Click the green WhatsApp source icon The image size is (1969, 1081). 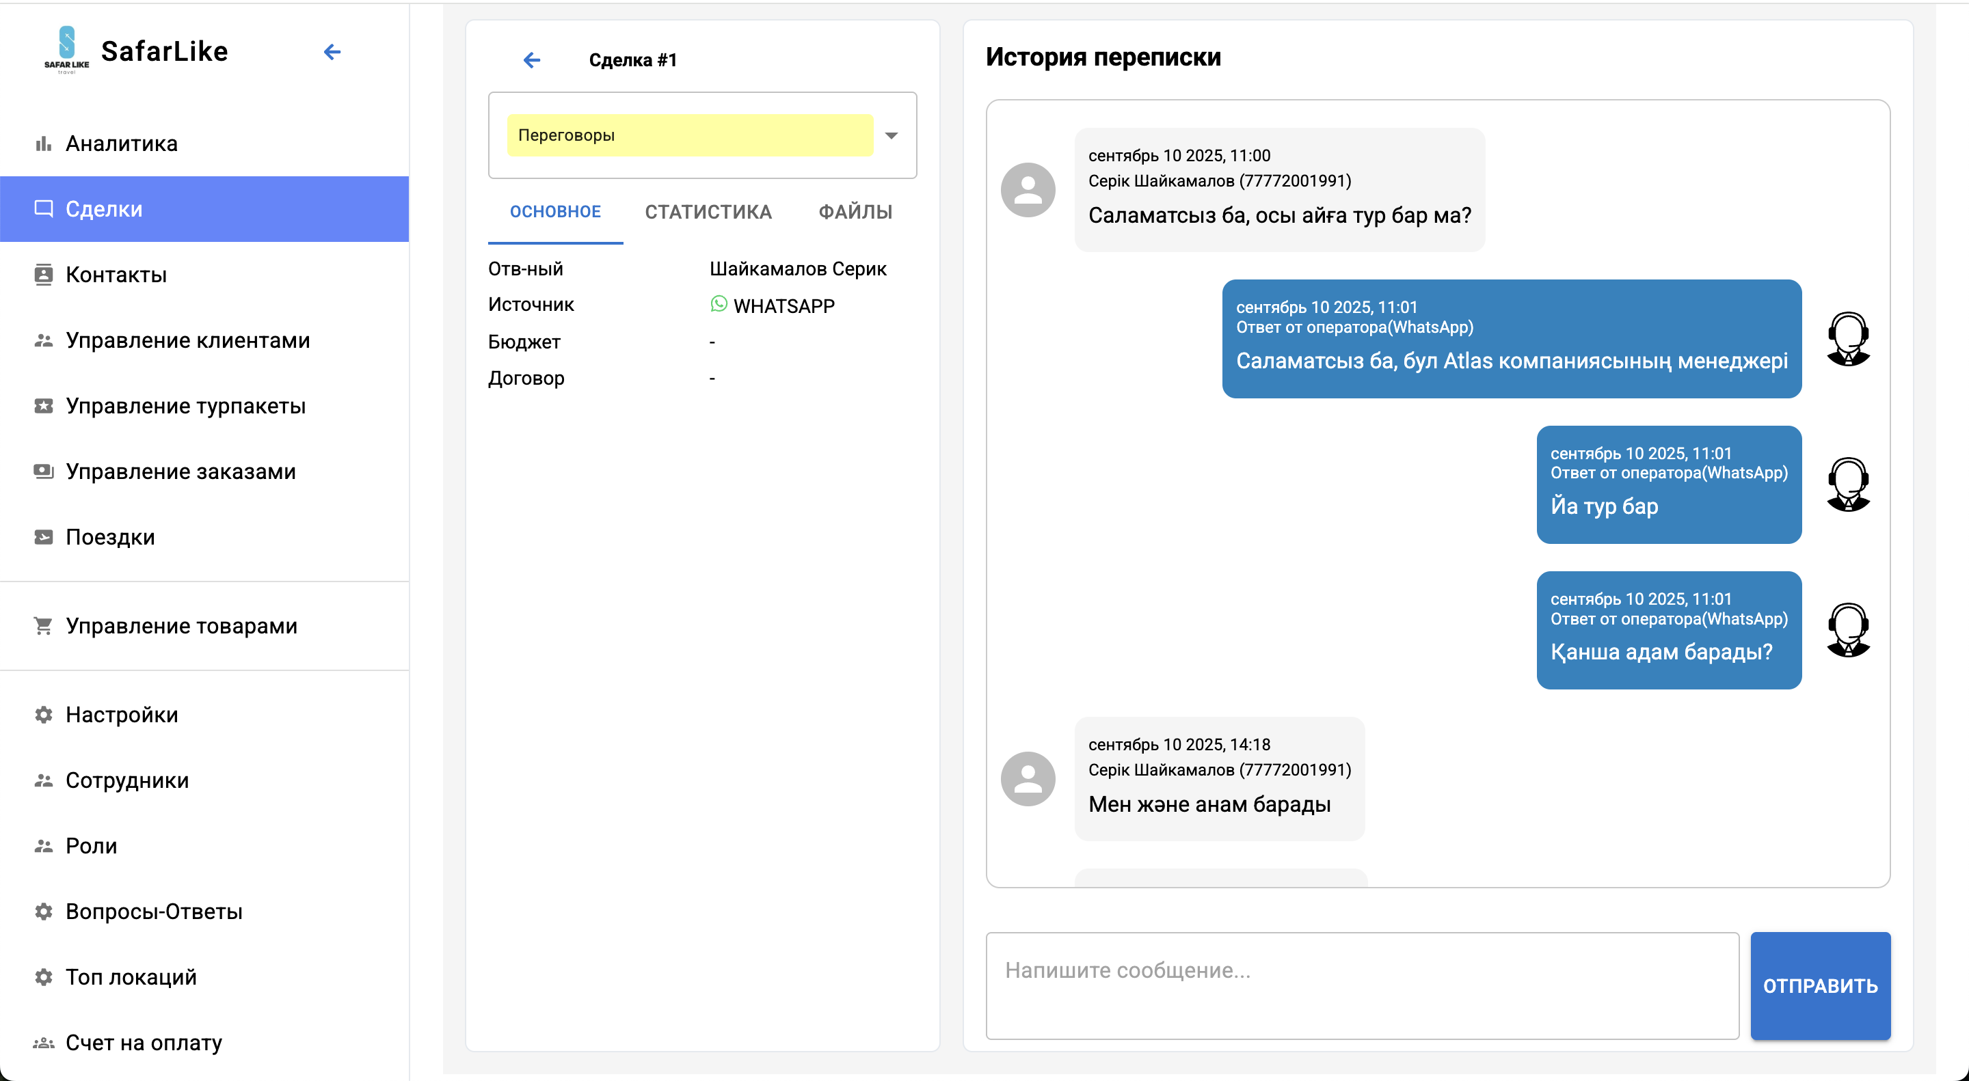719,304
